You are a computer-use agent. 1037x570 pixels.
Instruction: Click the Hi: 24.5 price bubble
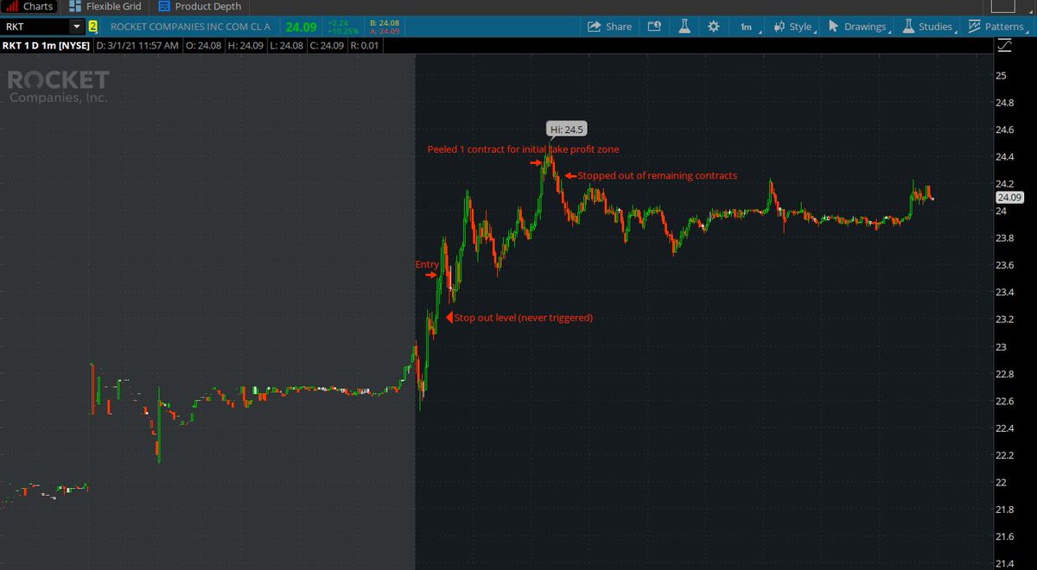pos(568,130)
